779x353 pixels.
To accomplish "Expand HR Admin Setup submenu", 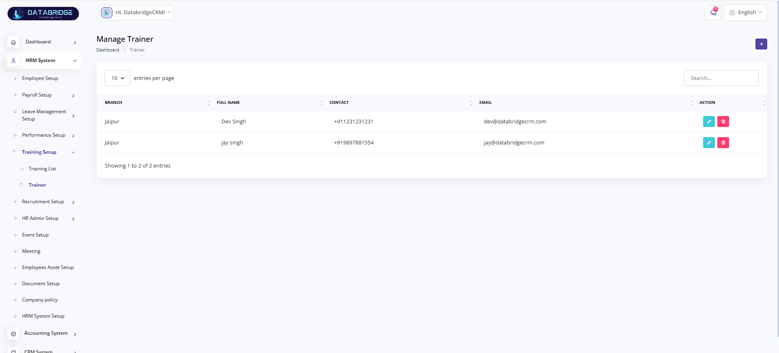I will (73, 219).
